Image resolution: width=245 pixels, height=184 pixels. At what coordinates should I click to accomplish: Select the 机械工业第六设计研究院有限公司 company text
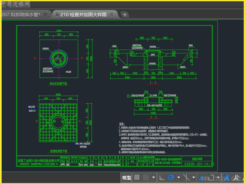pyautogui.click(x=39, y=161)
